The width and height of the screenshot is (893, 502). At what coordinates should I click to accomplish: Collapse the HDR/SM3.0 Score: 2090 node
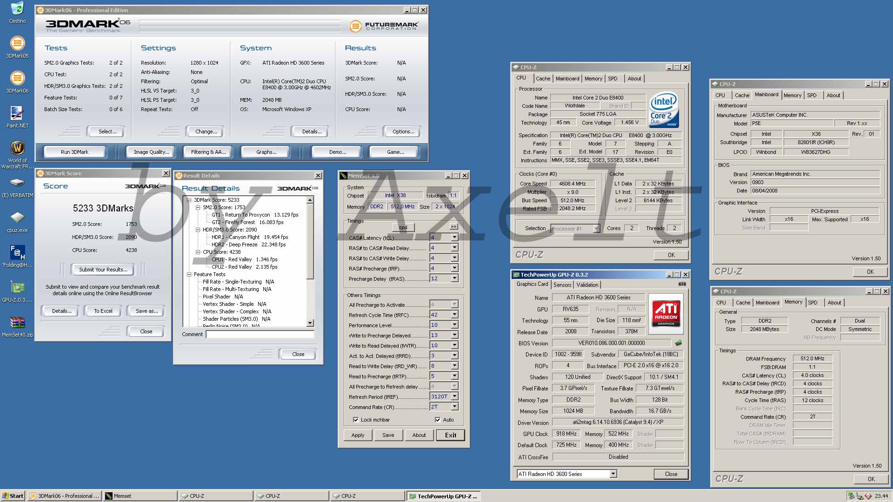198,230
